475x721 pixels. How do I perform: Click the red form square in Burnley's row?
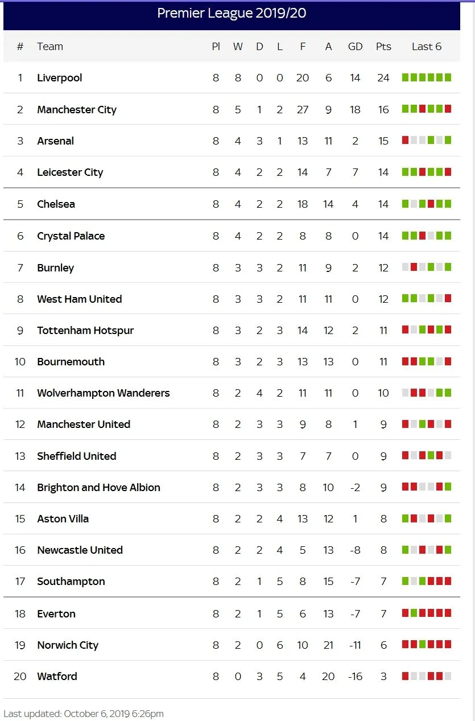[414, 267]
